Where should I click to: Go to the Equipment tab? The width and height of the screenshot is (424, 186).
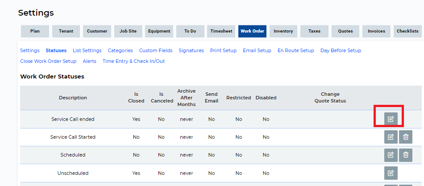(159, 31)
